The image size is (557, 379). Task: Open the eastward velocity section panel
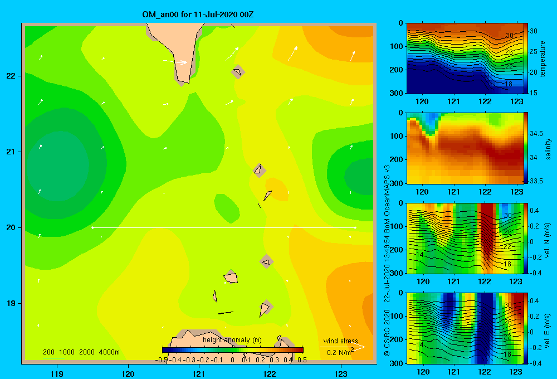point(465,328)
